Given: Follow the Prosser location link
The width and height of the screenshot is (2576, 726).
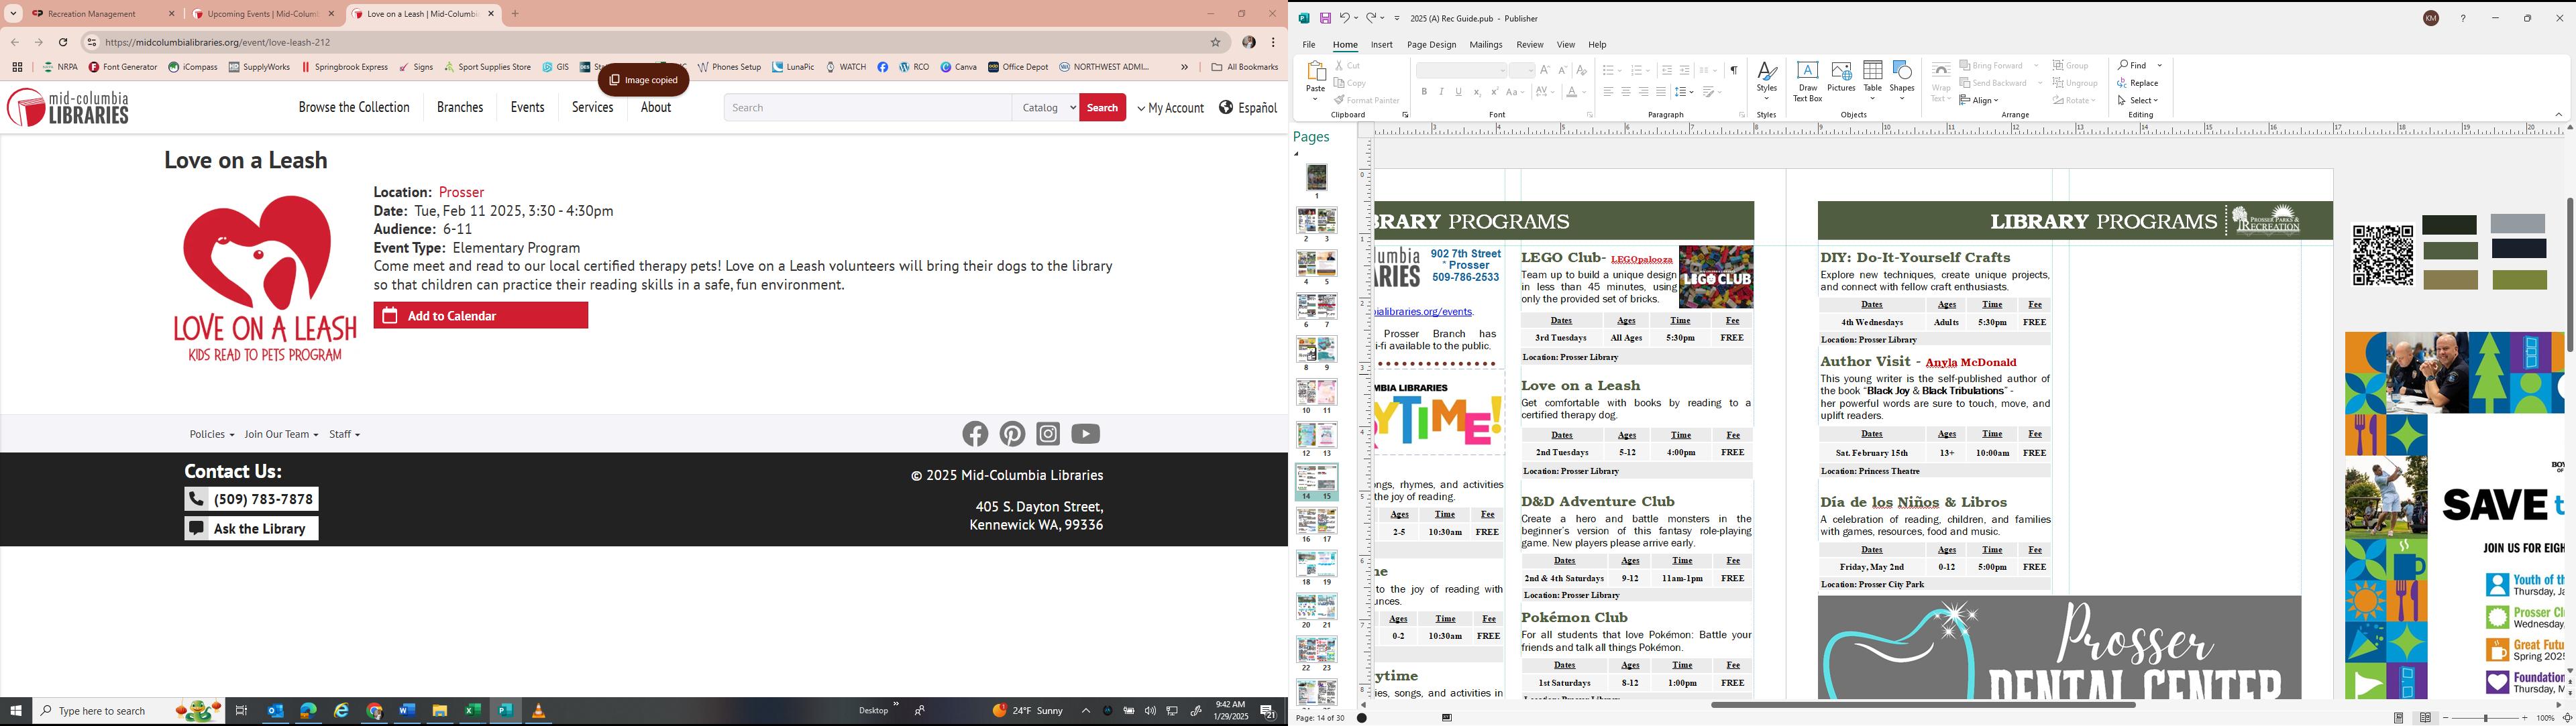Looking at the screenshot, I should tap(461, 192).
